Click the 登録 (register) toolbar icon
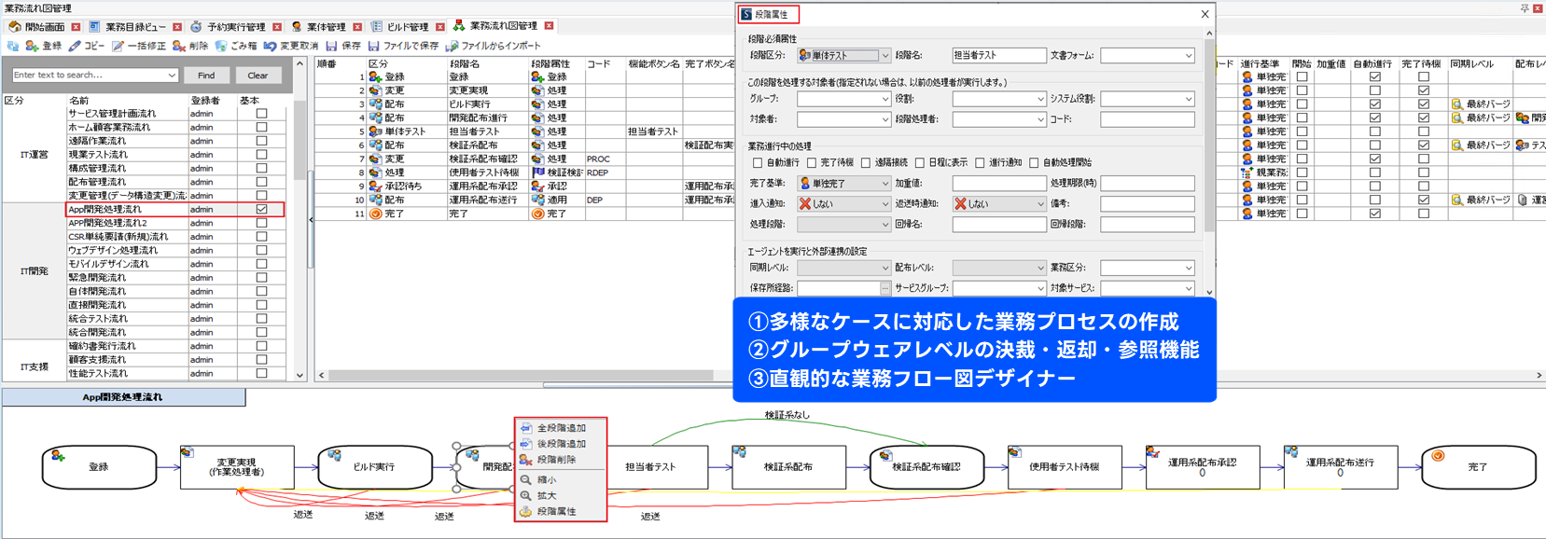 click(33, 46)
